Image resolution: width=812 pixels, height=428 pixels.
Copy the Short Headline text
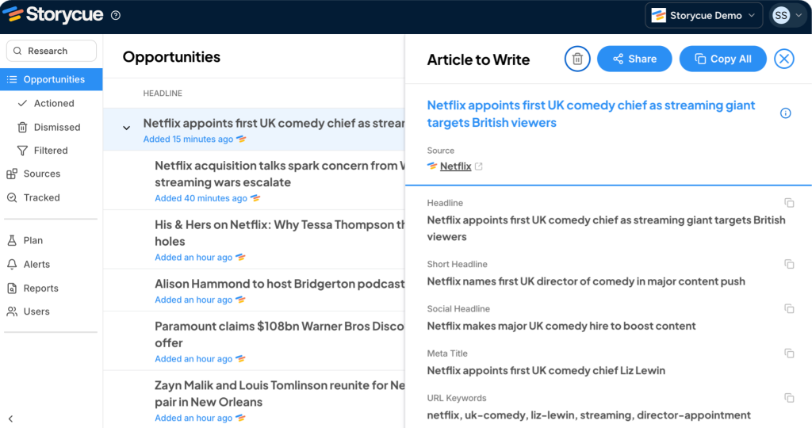click(x=789, y=264)
